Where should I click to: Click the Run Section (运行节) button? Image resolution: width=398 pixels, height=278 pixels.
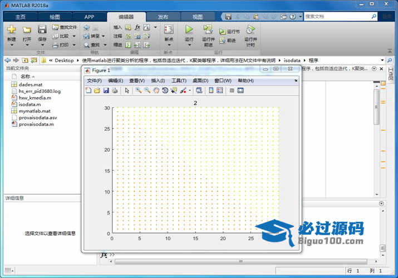[x=229, y=32]
